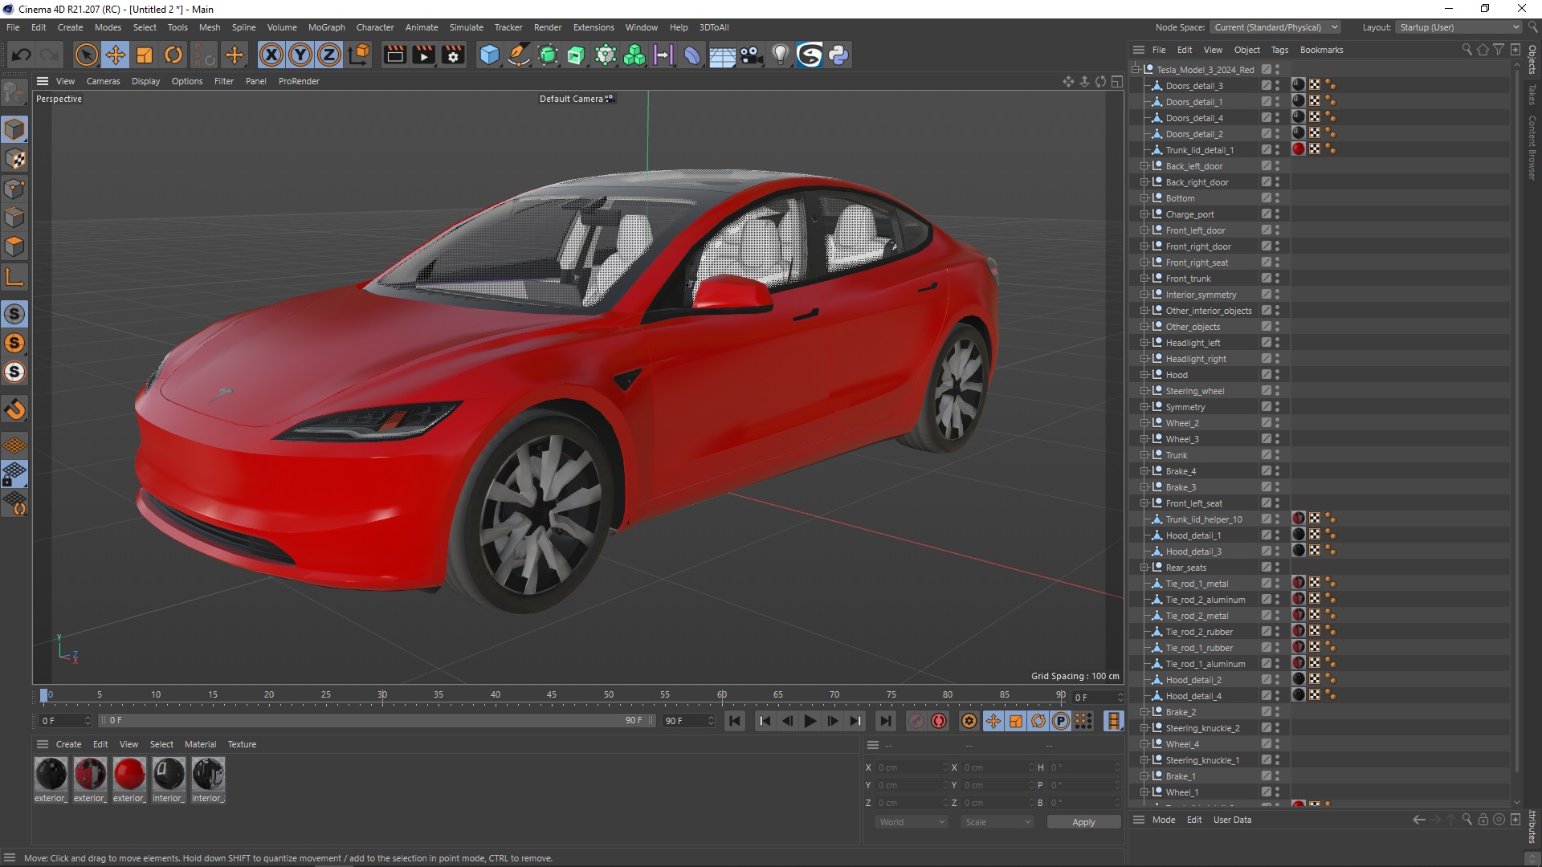Open the Subdivision Surface generators
This screenshot has height=867, width=1542.
[x=549, y=55]
